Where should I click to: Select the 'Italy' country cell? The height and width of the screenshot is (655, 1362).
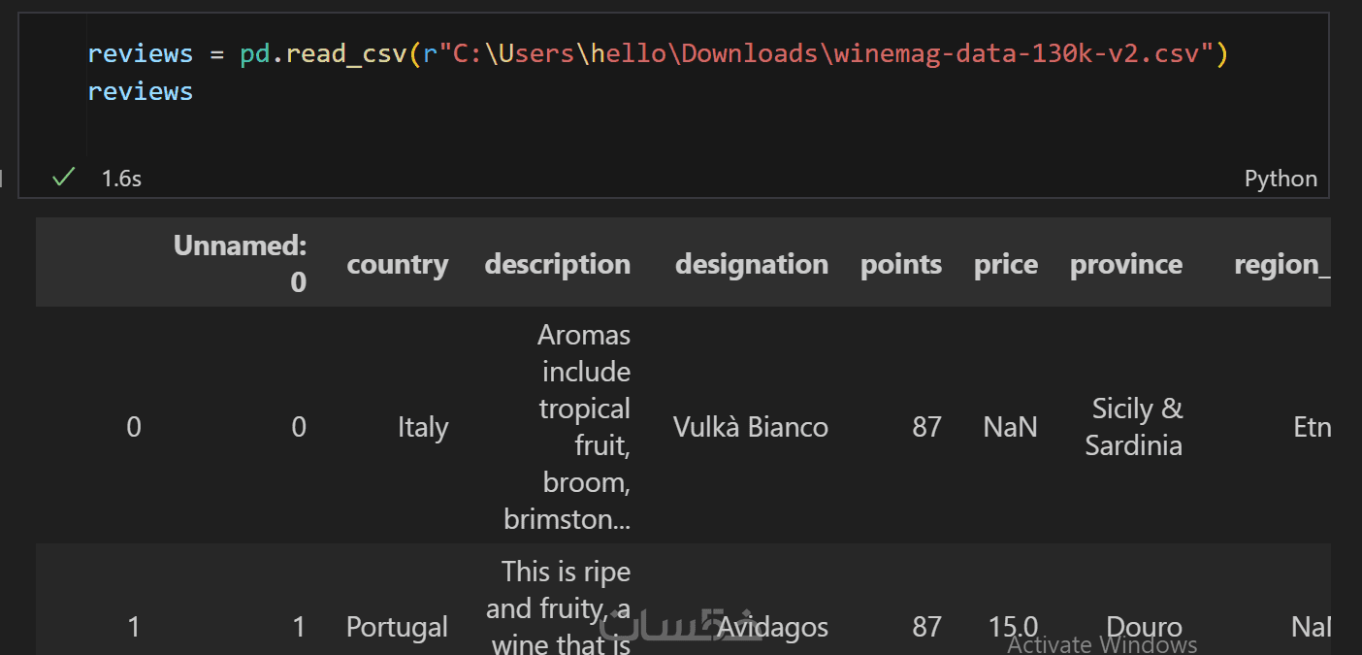(x=422, y=427)
